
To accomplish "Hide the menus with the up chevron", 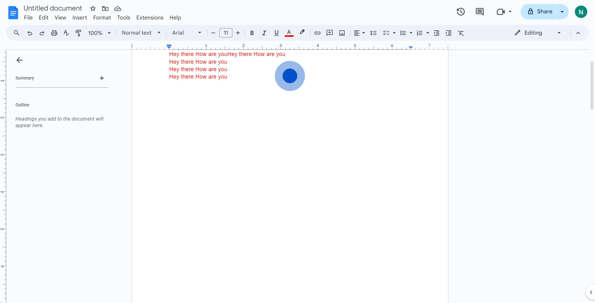I will coord(578,33).
